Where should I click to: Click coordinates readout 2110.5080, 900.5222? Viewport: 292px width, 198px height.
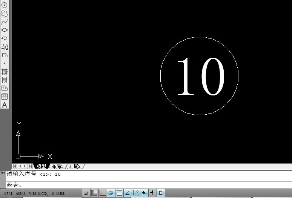[x=35, y=193]
